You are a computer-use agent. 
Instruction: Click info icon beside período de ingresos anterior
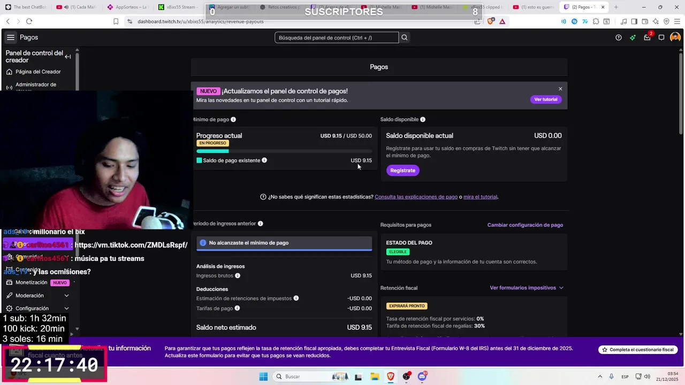pos(261,223)
